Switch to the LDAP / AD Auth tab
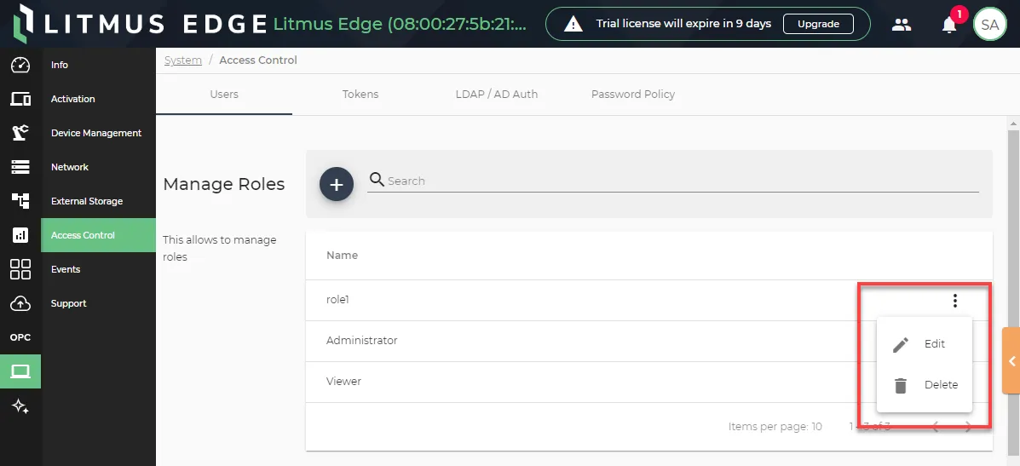Image resolution: width=1020 pixels, height=466 pixels. 496,95
